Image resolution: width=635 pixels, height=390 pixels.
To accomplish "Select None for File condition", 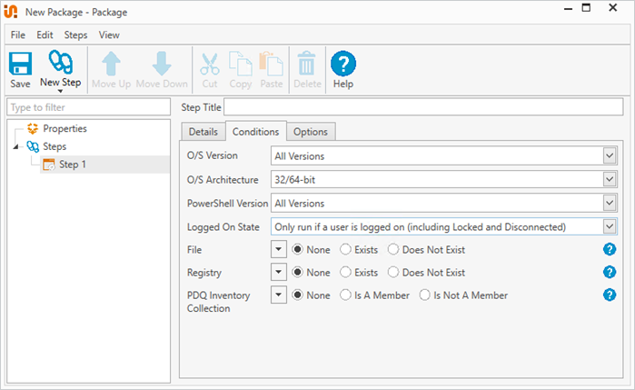I will click(297, 249).
